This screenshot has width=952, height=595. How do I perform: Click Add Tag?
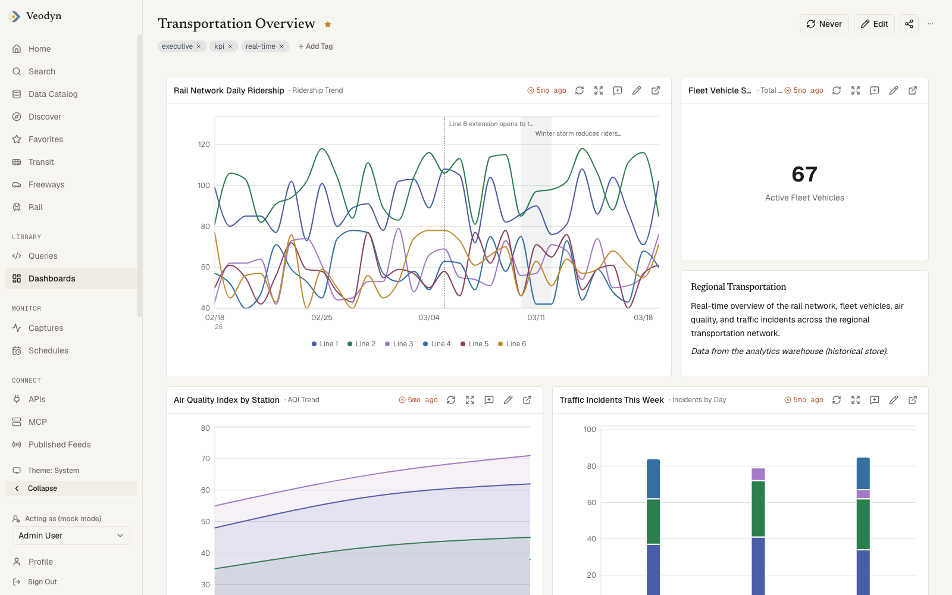[315, 46]
